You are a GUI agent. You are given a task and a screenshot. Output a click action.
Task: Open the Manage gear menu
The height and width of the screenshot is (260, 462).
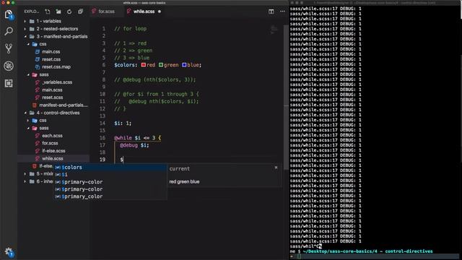pos(9,251)
